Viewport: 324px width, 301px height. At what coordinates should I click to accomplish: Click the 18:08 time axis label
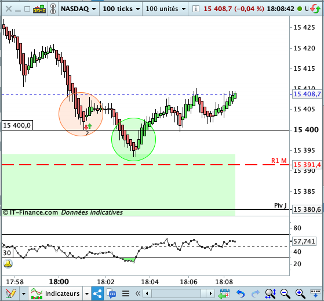(224, 282)
